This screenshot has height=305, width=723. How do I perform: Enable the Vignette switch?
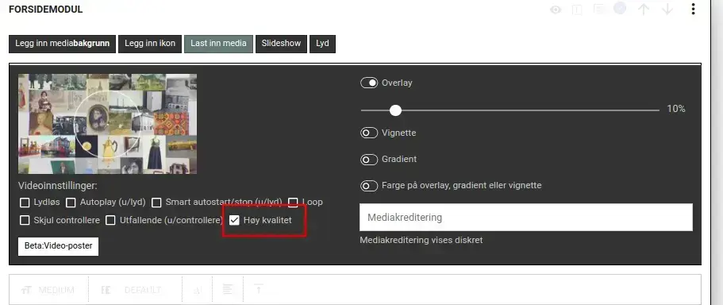(x=369, y=133)
